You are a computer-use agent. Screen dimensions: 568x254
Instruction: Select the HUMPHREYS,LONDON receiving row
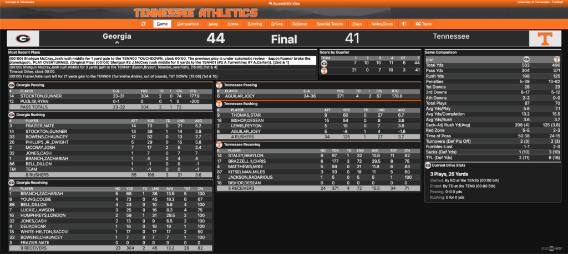point(110,215)
